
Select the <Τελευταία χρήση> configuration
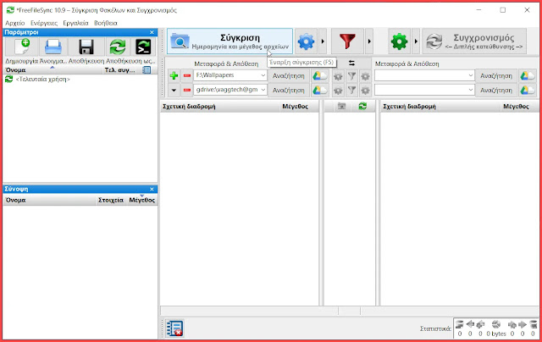(43, 79)
